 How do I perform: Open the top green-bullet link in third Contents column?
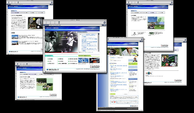[73, 59]
